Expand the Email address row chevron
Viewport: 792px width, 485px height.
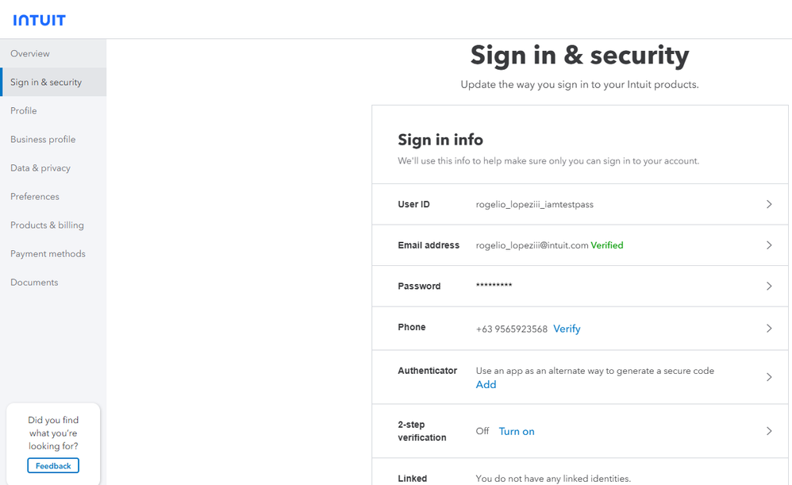pyautogui.click(x=768, y=244)
